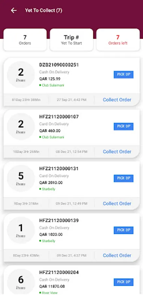
Task: Tap the 1 Items circle icon
Action: point(21,230)
